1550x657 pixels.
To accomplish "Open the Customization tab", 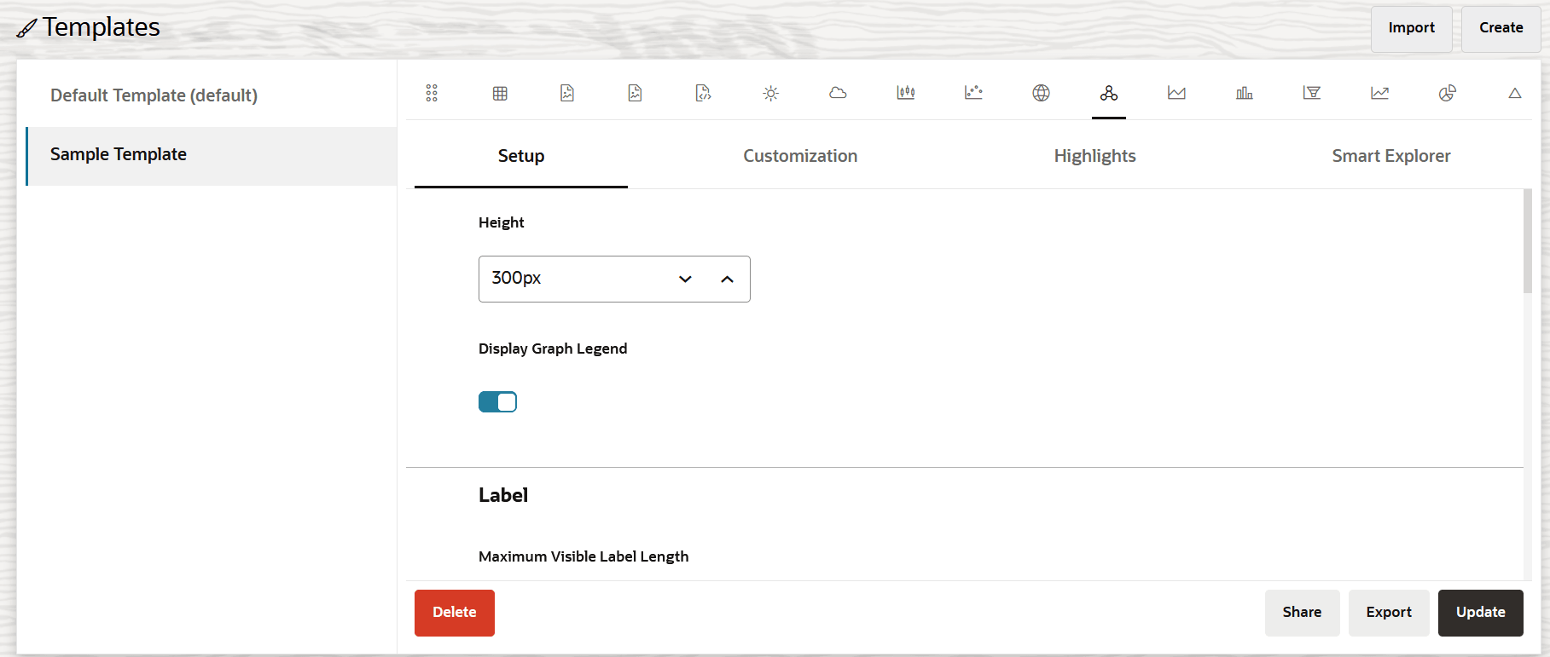I will (x=800, y=156).
